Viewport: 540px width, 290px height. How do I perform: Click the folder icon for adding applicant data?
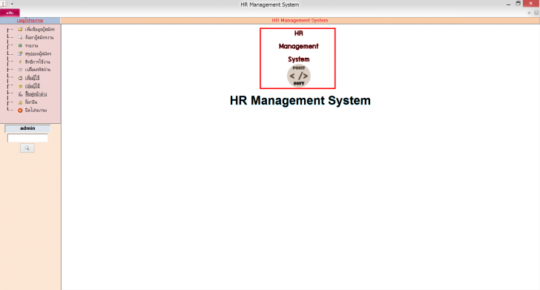[x=20, y=29]
